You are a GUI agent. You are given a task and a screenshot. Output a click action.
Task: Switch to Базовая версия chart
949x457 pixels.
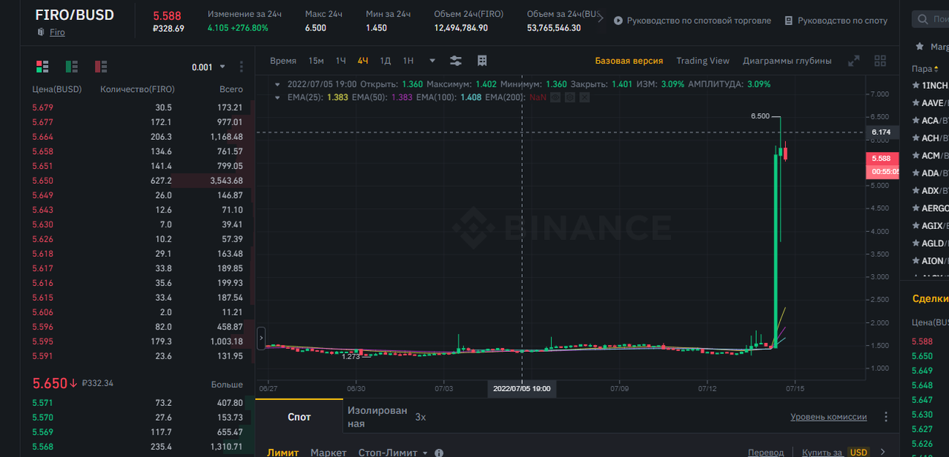coord(629,61)
